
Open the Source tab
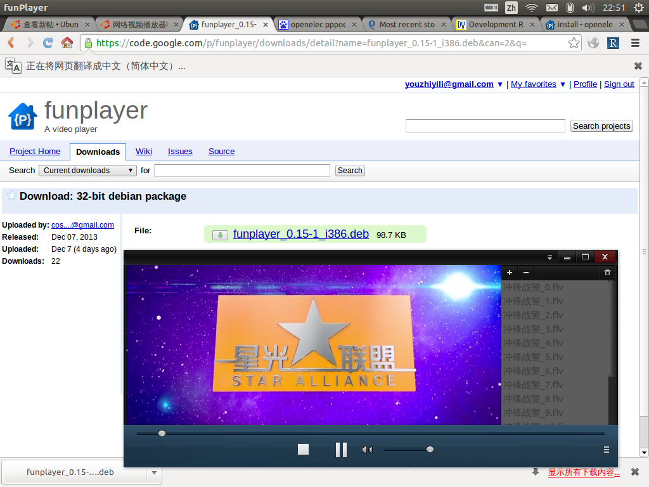click(221, 151)
